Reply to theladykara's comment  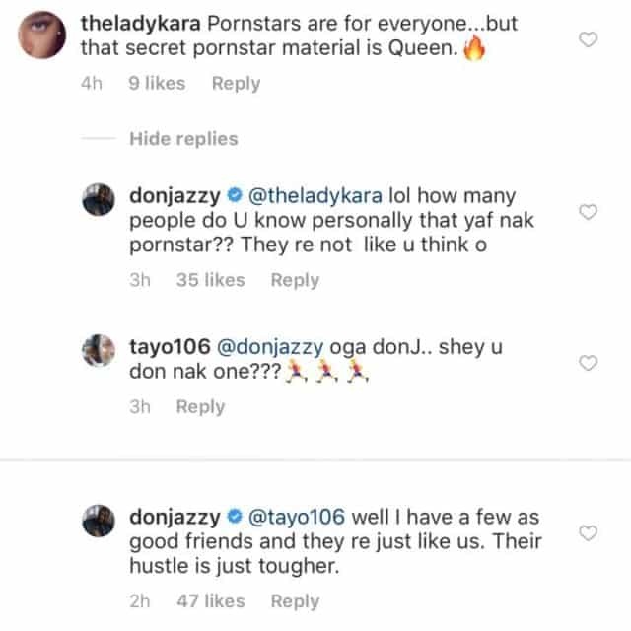click(236, 84)
